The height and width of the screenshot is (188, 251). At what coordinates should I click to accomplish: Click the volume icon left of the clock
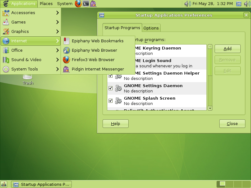[x=187, y=3]
